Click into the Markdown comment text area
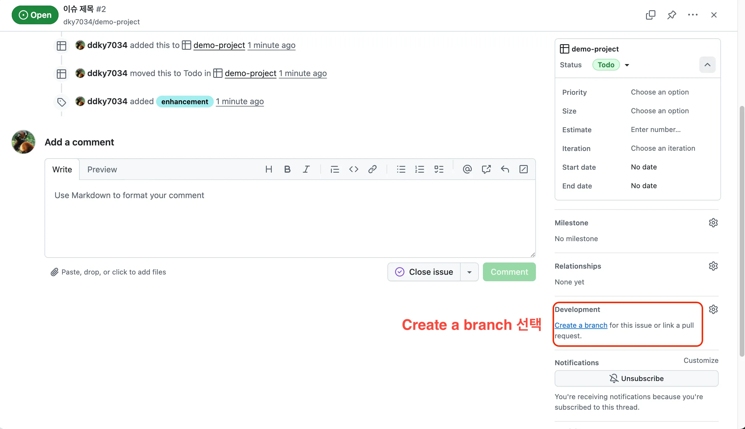Image resolution: width=745 pixels, height=429 pixels. 290,218
